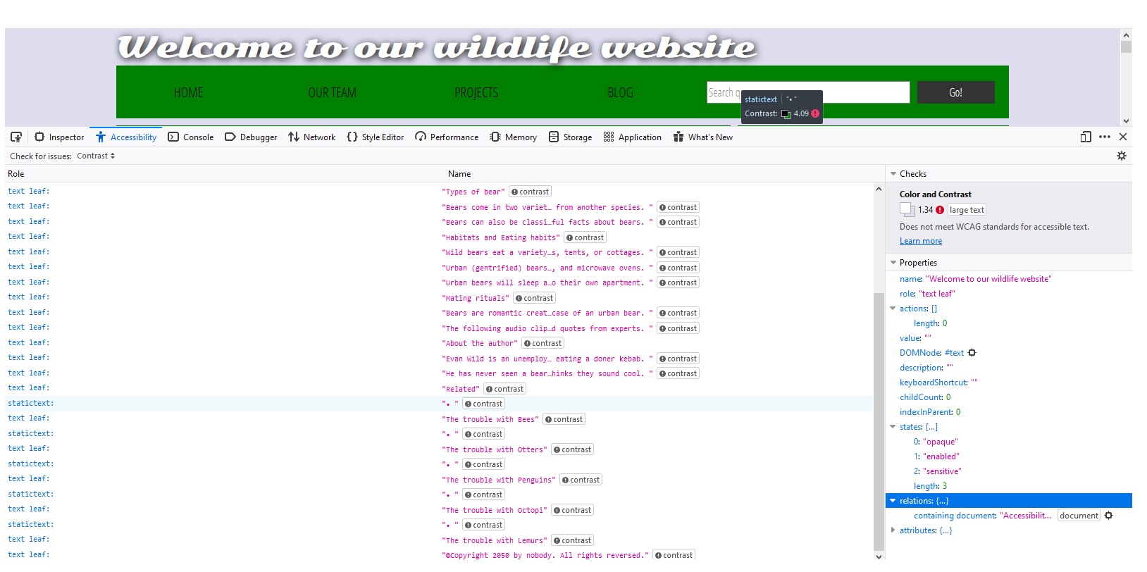Viewport: 1147px width, 572px height.
Task: Click the pick accessible object icon
Action: coord(16,137)
